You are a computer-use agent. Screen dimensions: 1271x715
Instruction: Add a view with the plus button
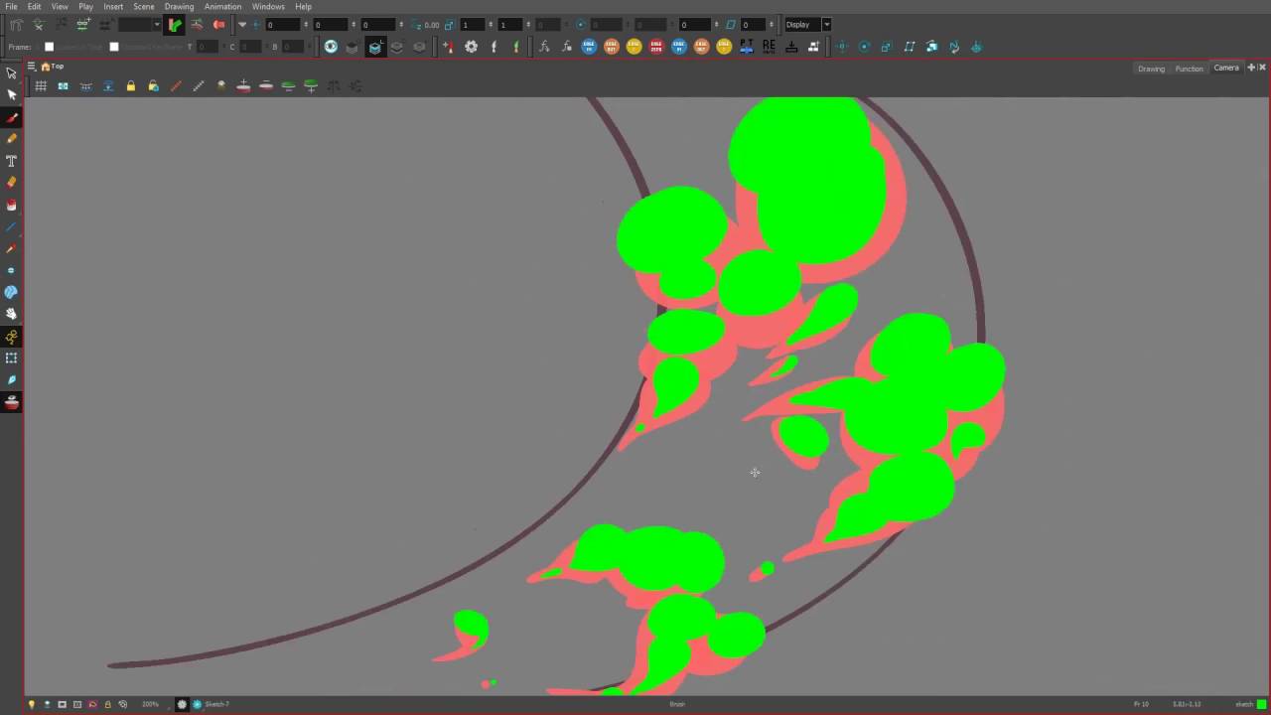tap(1251, 68)
